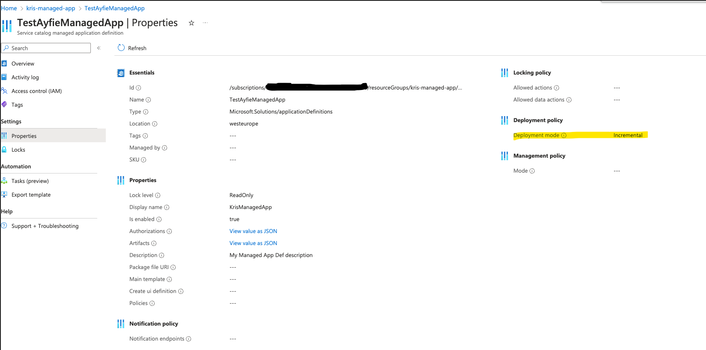This screenshot has width=706, height=350.
Task: Click info icon next to Notification endpoints
Action: click(x=188, y=339)
